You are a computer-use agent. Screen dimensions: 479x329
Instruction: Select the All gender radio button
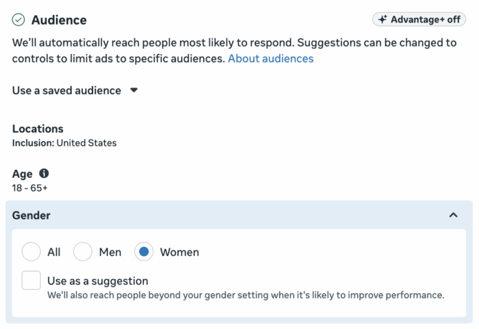tap(31, 252)
